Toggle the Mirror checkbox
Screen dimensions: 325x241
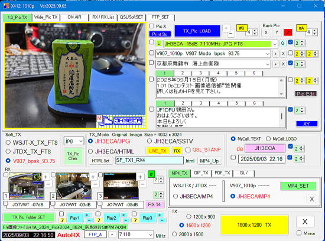(299, 233)
